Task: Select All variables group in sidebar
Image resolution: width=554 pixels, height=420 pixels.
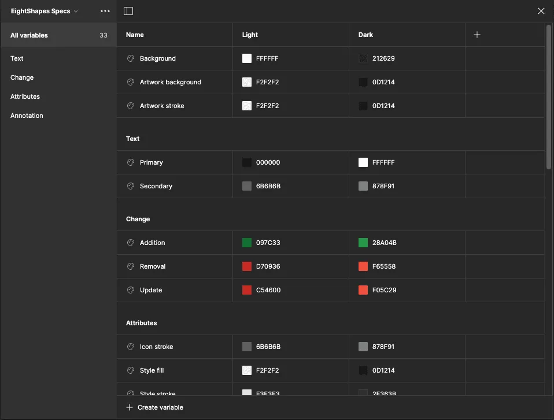Action: [58, 35]
